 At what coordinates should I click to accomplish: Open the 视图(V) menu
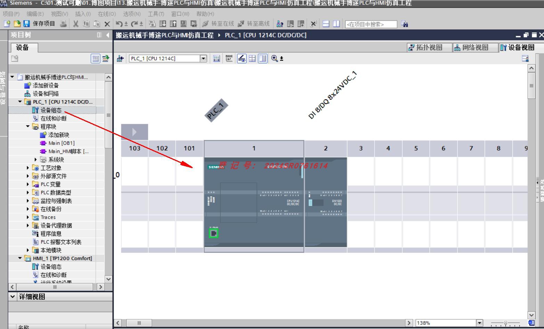click(59, 14)
